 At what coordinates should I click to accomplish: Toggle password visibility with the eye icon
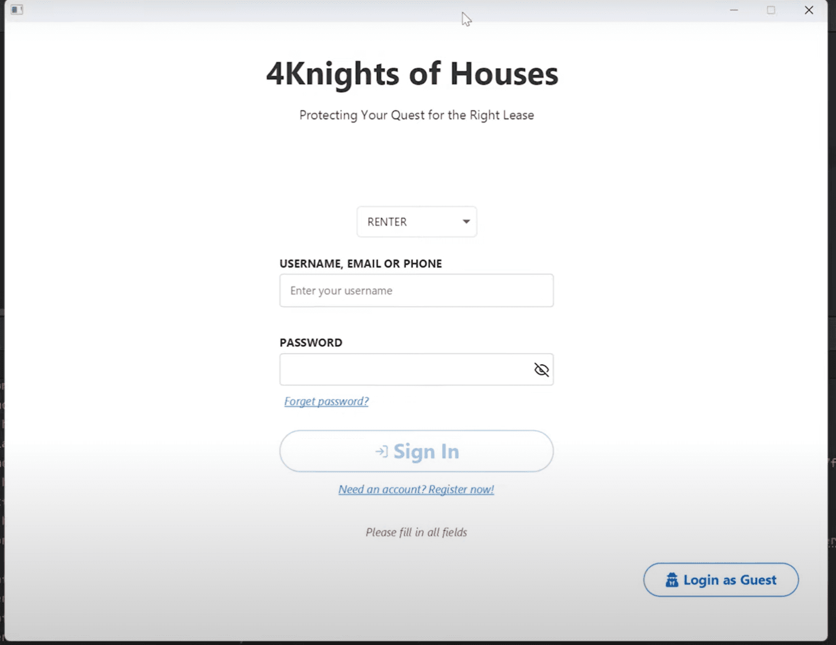pos(541,370)
